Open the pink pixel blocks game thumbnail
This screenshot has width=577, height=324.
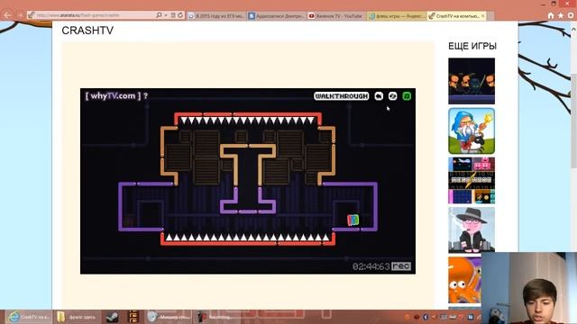(472, 180)
